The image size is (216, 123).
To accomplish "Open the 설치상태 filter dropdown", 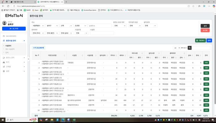I will [x=150, y=26].
